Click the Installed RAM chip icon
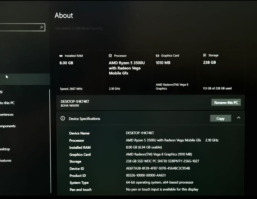257x199 pixels. [61, 56]
